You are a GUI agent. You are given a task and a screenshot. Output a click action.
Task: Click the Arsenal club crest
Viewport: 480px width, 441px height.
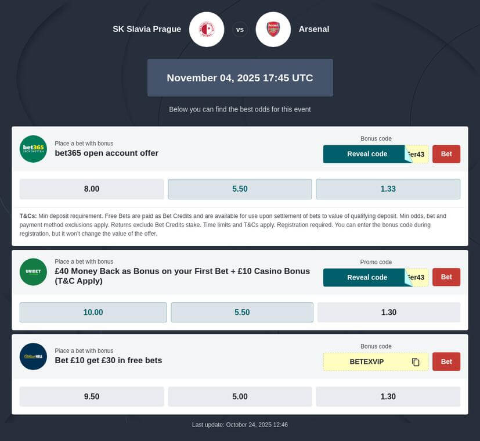(273, 29)
